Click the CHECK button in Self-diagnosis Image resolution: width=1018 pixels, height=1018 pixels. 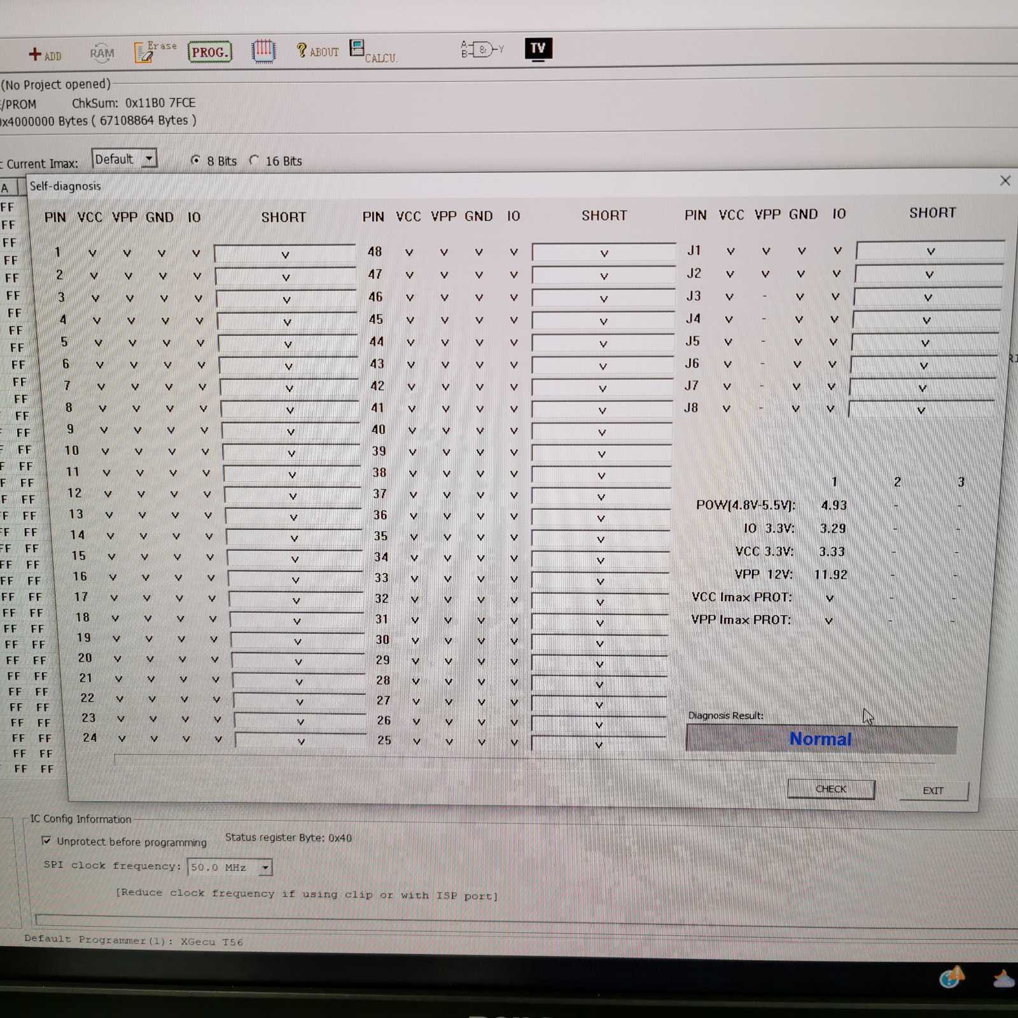830,789
